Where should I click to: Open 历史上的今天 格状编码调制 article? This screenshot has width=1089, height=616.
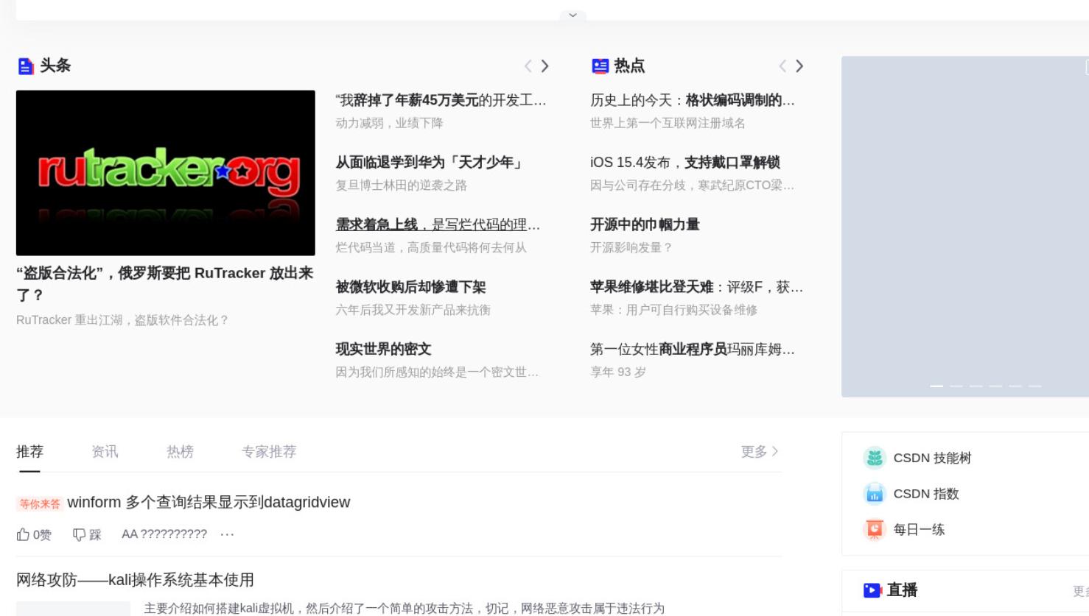(x=693, y=100)
